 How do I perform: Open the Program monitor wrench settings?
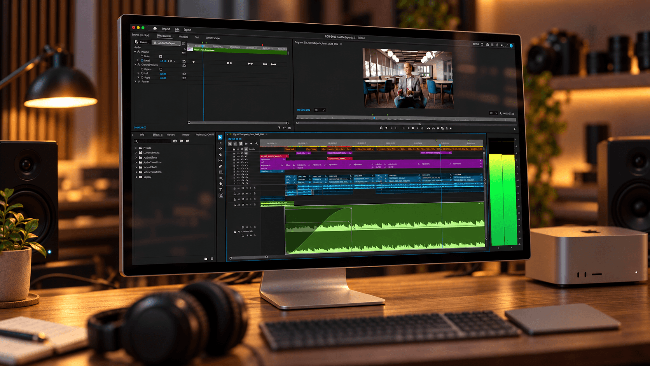501,114
